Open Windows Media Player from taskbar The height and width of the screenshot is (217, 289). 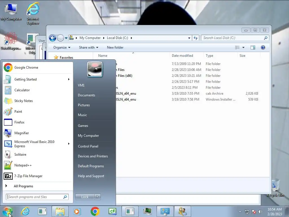coord(77,211)
